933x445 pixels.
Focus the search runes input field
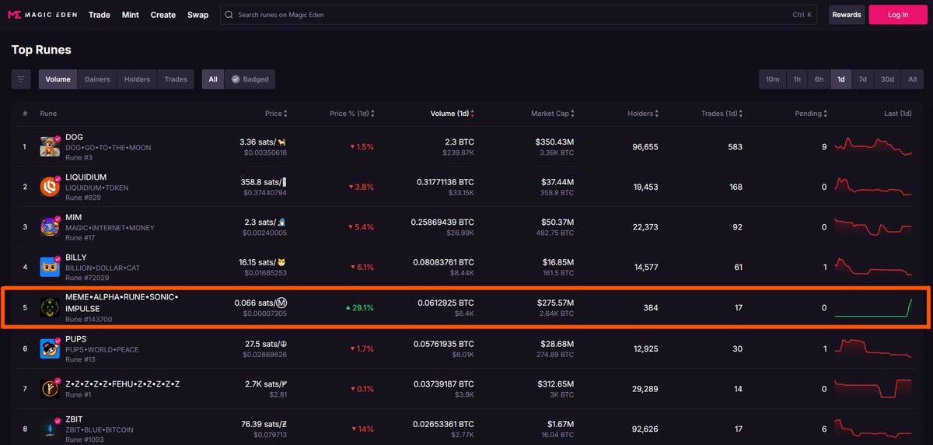pyautogui.click(x=519, y=15)
